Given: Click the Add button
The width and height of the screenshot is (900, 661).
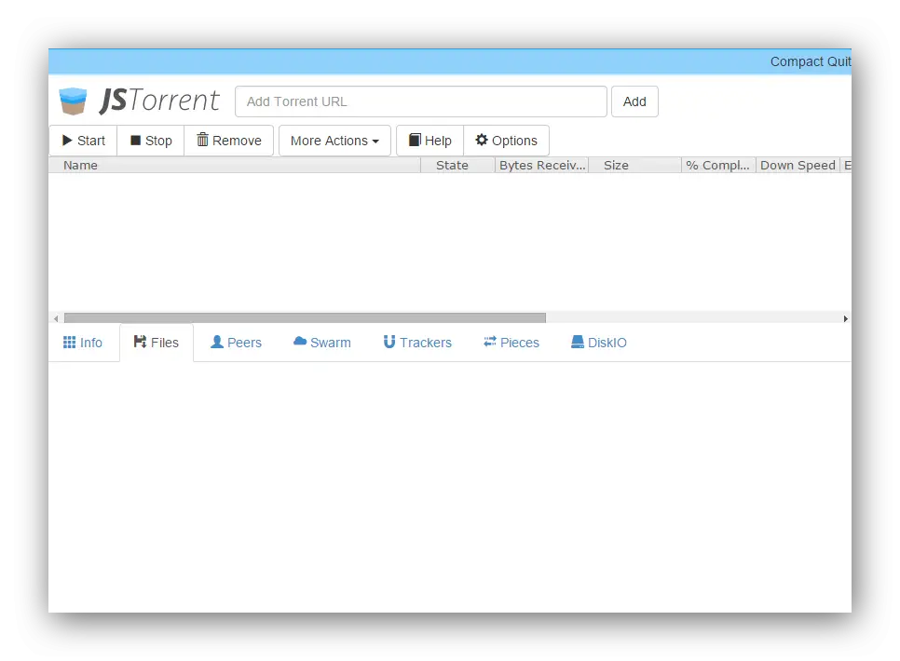Looking at the screenshot, I should (634, 101).
